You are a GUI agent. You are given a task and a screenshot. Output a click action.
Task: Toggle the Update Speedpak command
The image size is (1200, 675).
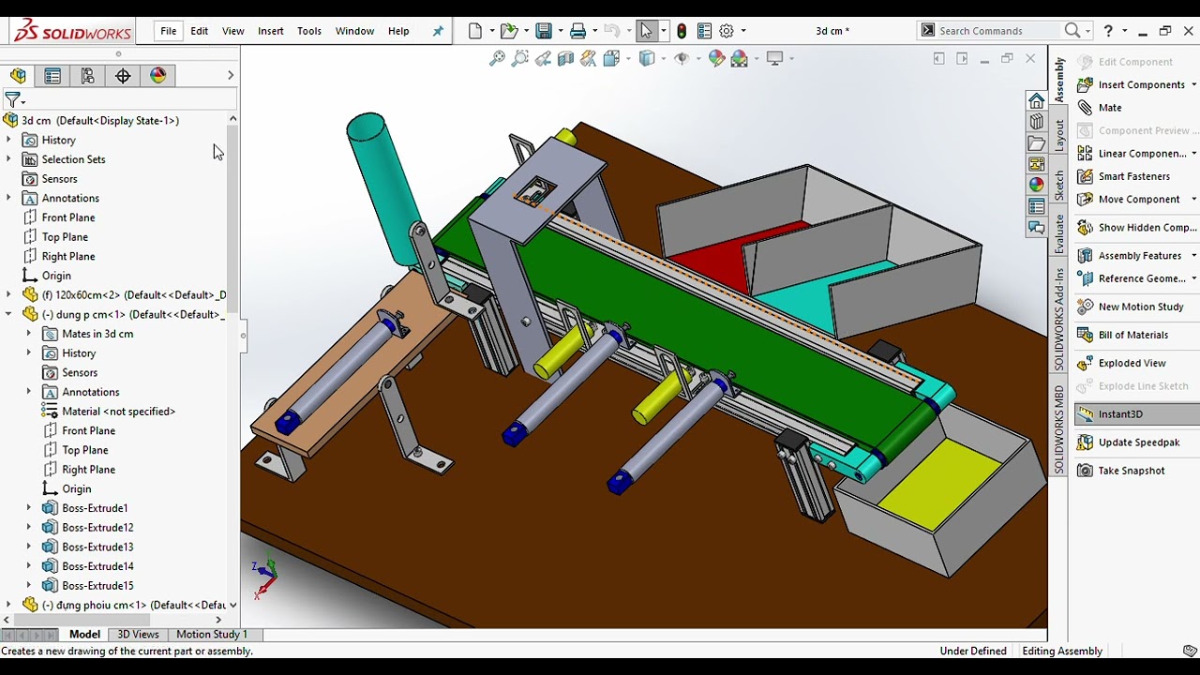click(x=1129, y=442)
